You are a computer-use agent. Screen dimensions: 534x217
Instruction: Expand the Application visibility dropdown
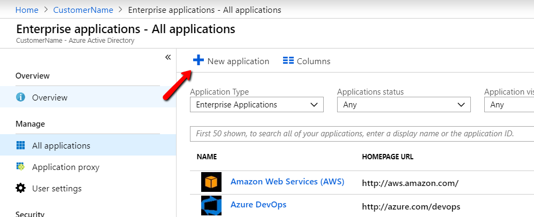pos(508,105)
